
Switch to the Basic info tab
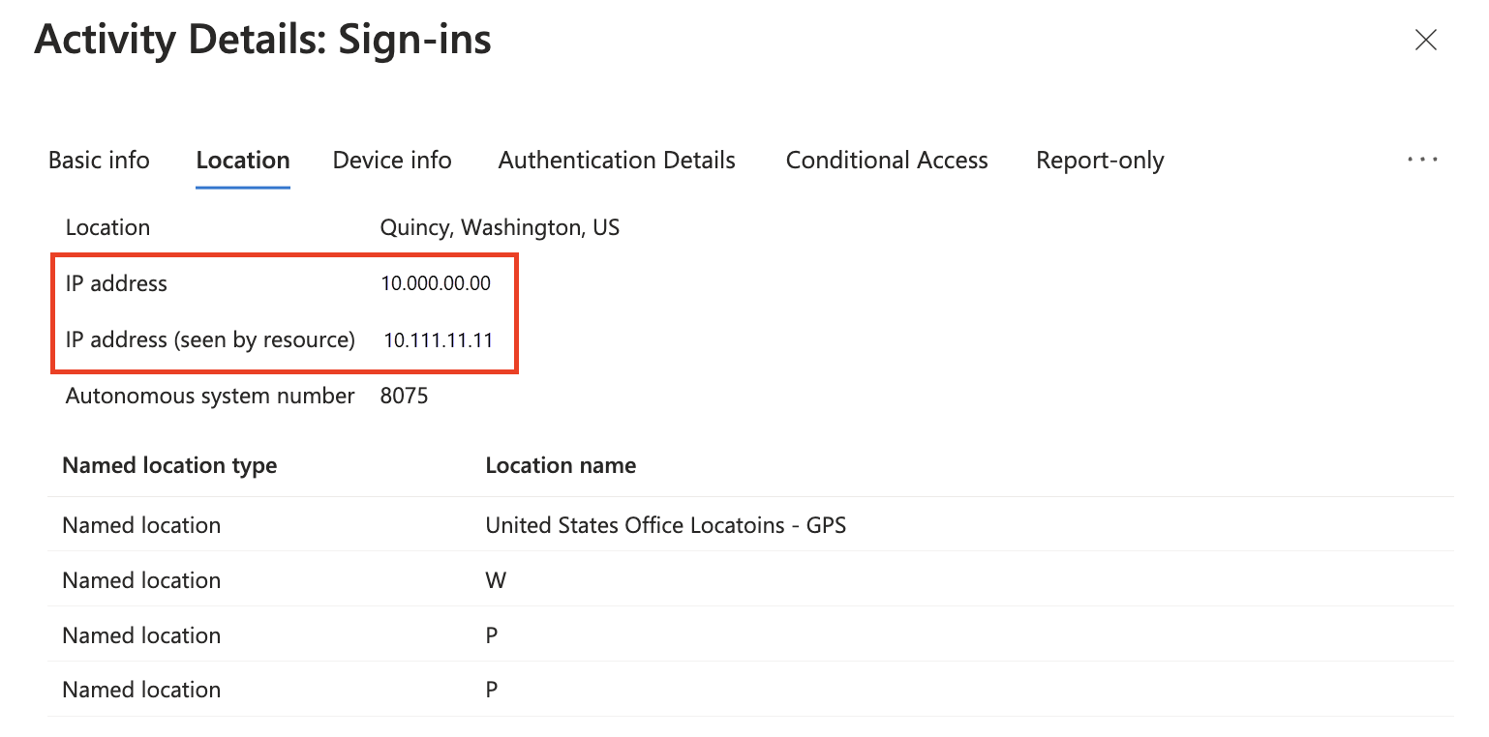point(98,160)
